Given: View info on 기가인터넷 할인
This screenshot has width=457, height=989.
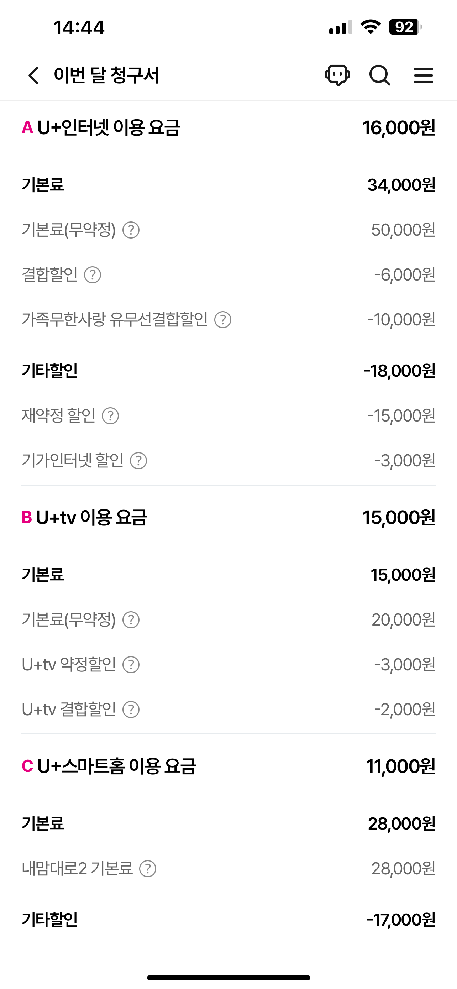Looking at the screenshot, I should 138,461.
